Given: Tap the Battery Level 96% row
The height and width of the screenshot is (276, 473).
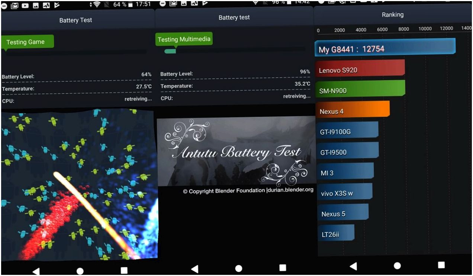Looking at the screenshot, I should 235,73.
